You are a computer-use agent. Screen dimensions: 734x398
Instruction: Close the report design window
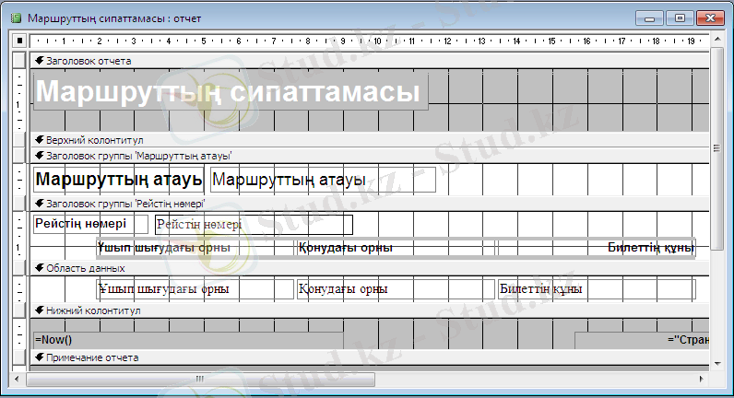(710, 18)
